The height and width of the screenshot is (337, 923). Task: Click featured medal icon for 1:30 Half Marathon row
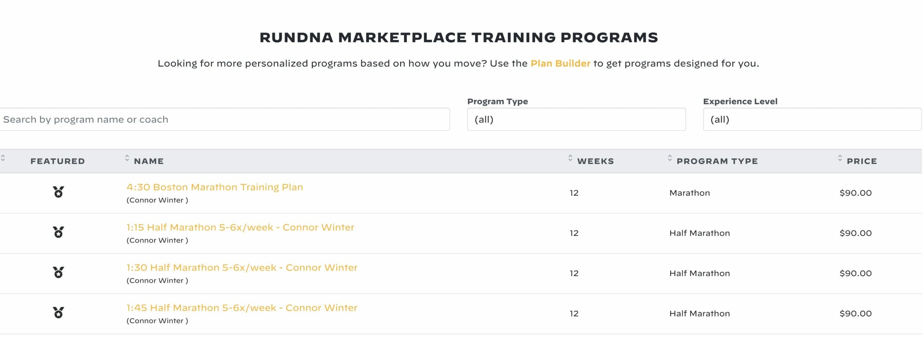(x=58, y=273)
